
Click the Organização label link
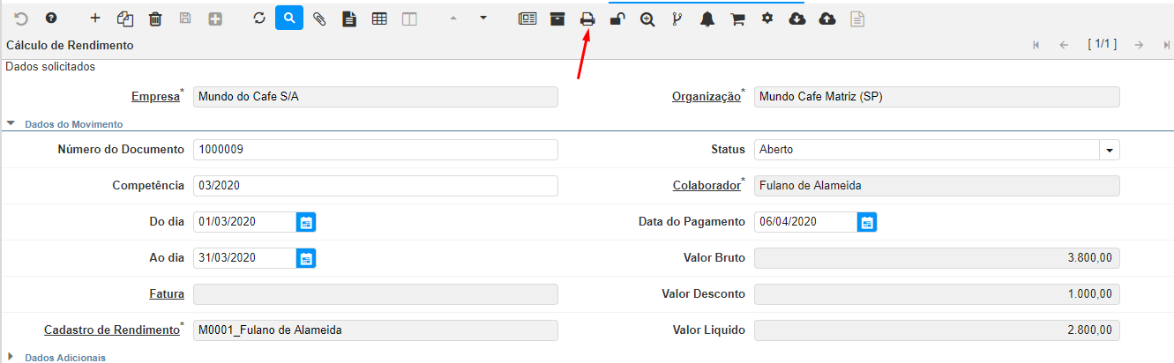click(x=707, y=97)
